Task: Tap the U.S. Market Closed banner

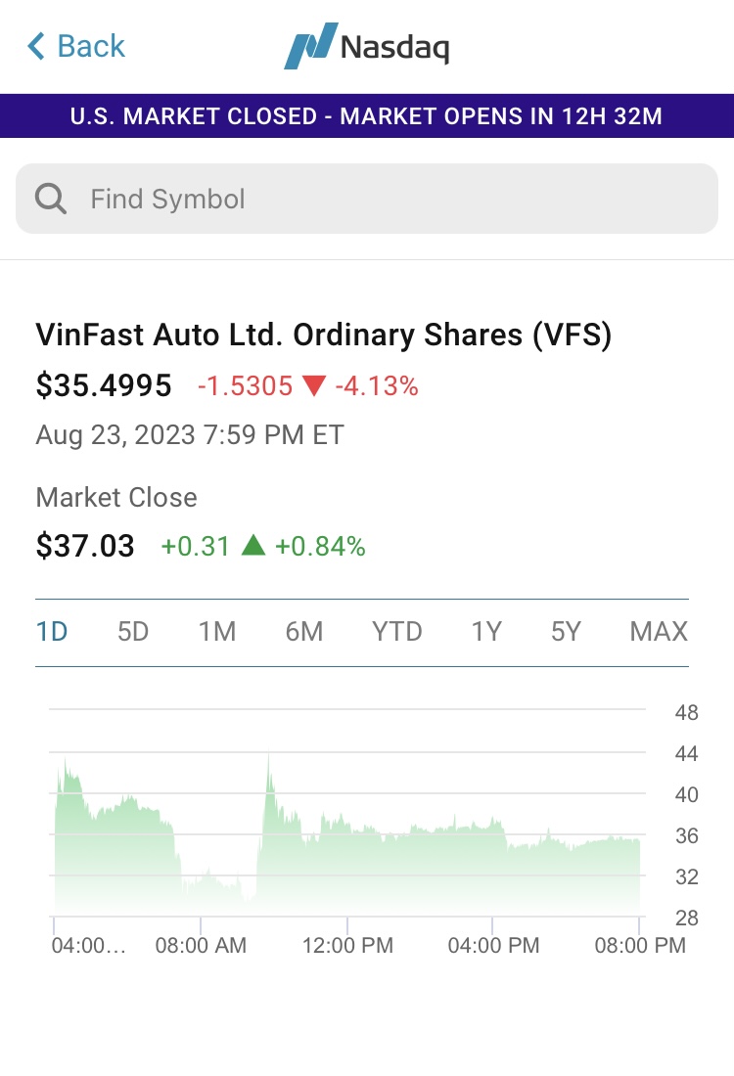Action: 367,116
